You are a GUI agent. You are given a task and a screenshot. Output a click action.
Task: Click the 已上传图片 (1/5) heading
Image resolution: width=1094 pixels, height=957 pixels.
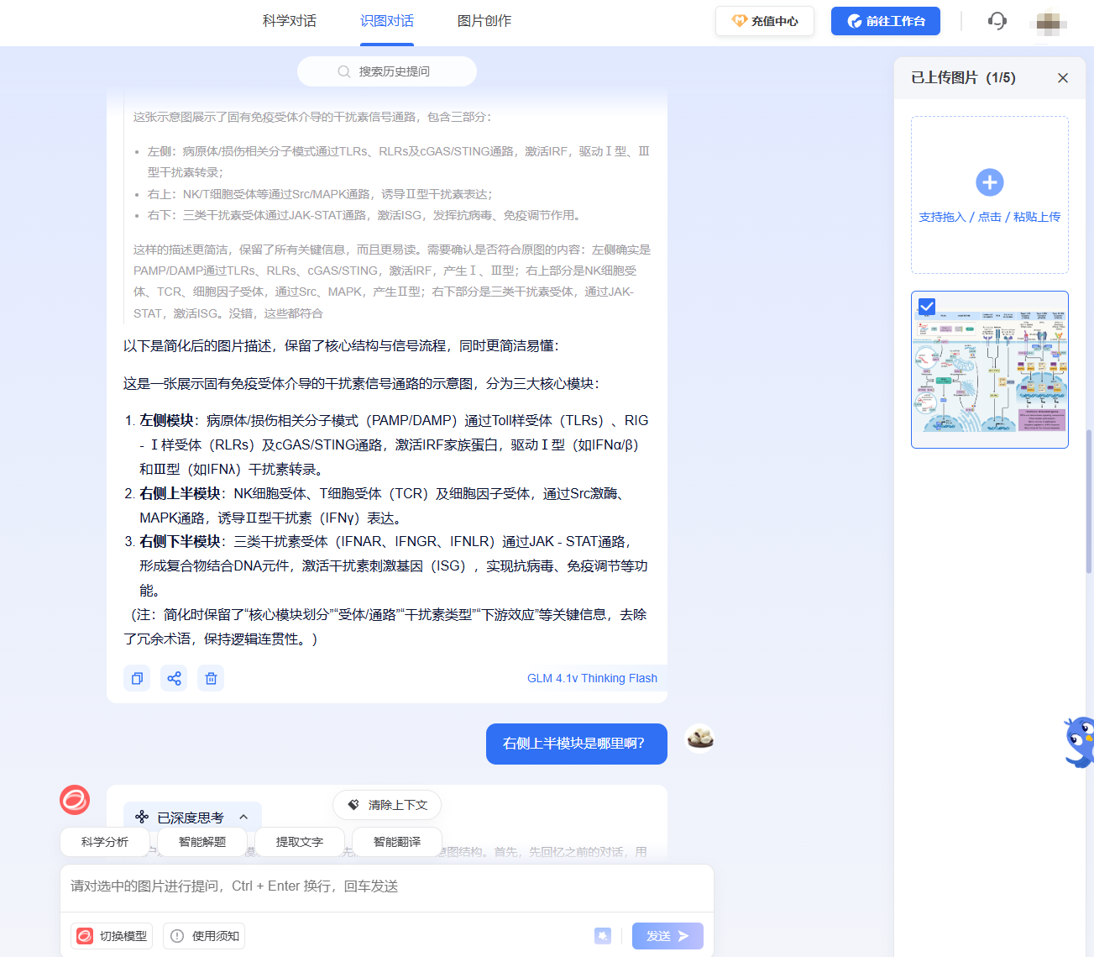963,78
